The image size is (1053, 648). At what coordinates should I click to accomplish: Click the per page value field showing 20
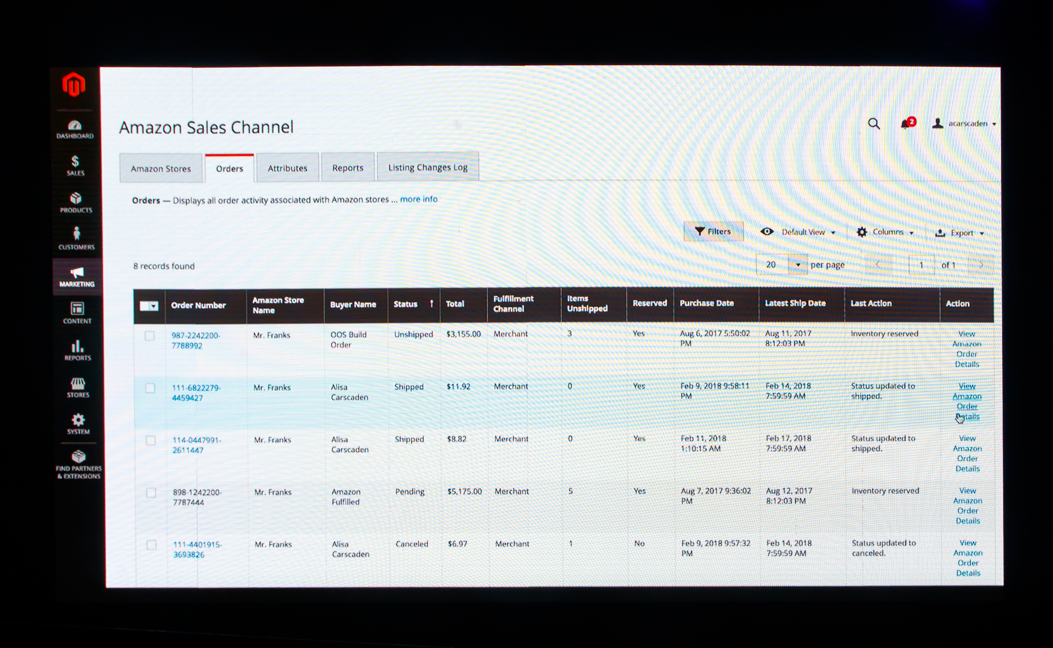[773, 265]
